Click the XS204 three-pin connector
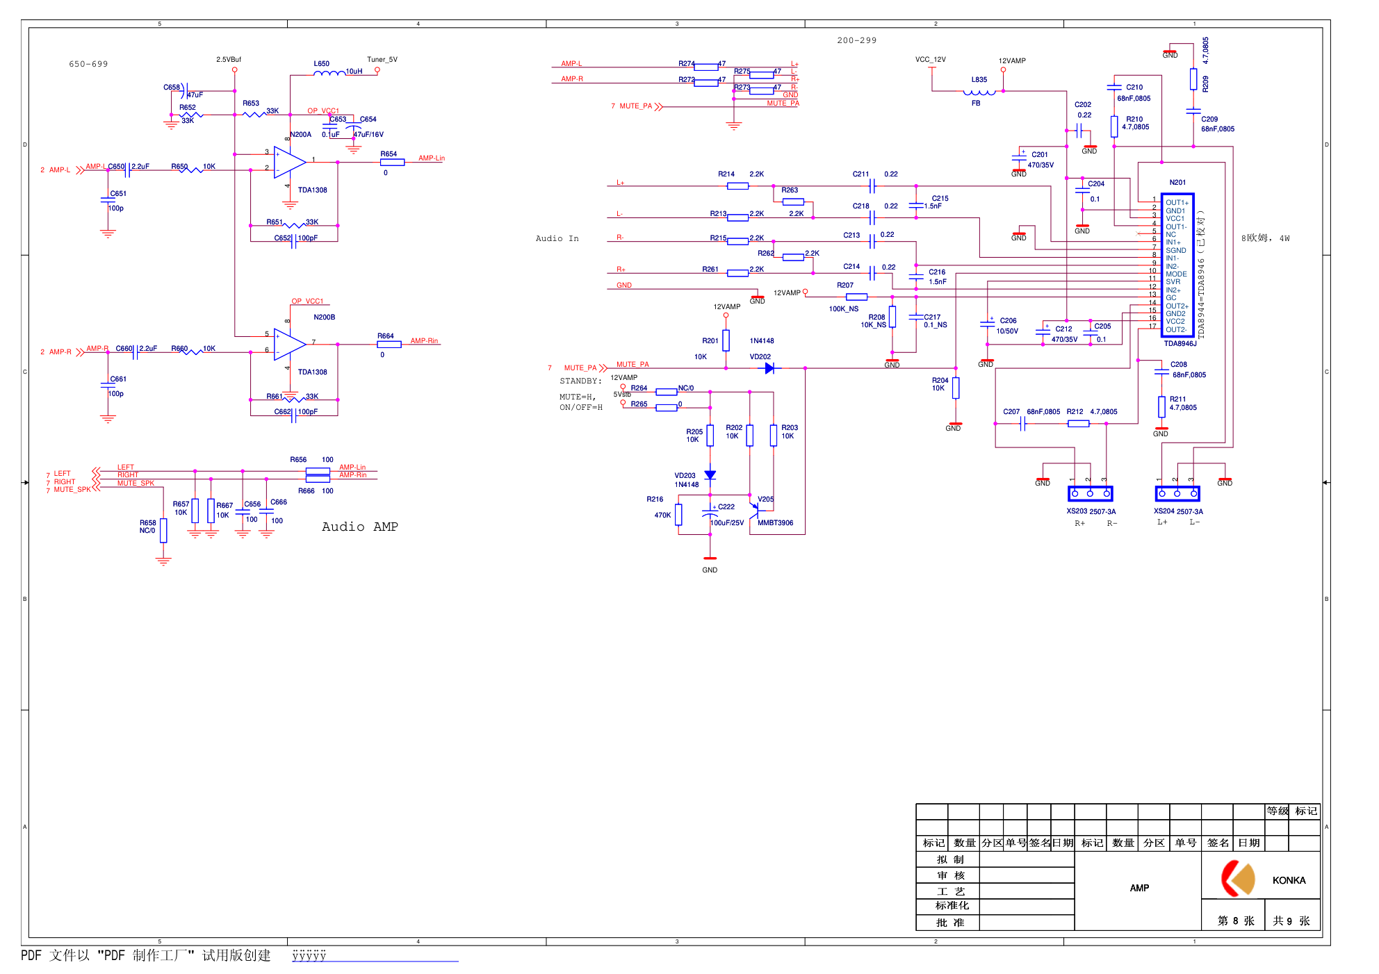This screenshot has height=974, width=1379. tap(1177, 494)
